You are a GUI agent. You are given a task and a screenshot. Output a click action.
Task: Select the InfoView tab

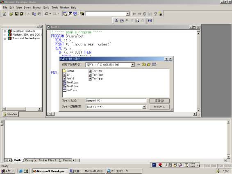pos(11,114)
